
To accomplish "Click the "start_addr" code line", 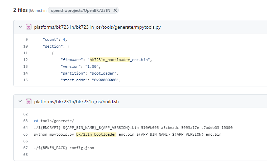I will tap(91, 80).
